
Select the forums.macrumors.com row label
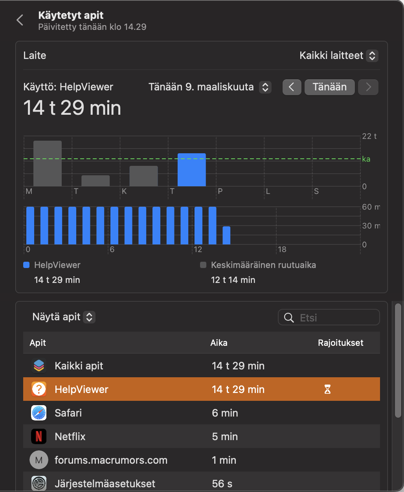[111, 460]
